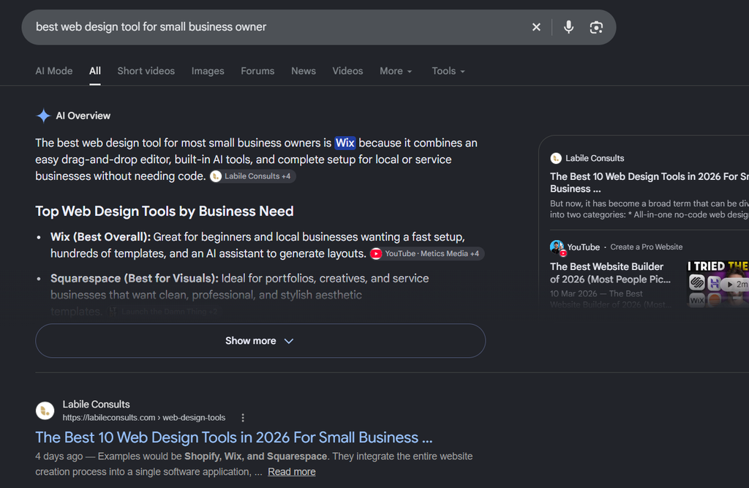Screen dimensions: 749x488
Task: Click the highlighted word Wix in the overview
Action: point(345,143)
